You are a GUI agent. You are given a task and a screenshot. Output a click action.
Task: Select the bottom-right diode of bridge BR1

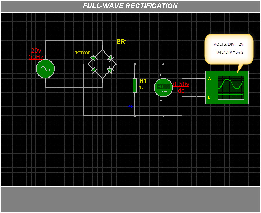pyautogui.click(x=110, y=70)
